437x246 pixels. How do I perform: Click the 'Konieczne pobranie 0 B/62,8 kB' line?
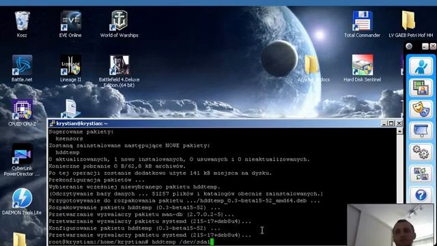117,166
